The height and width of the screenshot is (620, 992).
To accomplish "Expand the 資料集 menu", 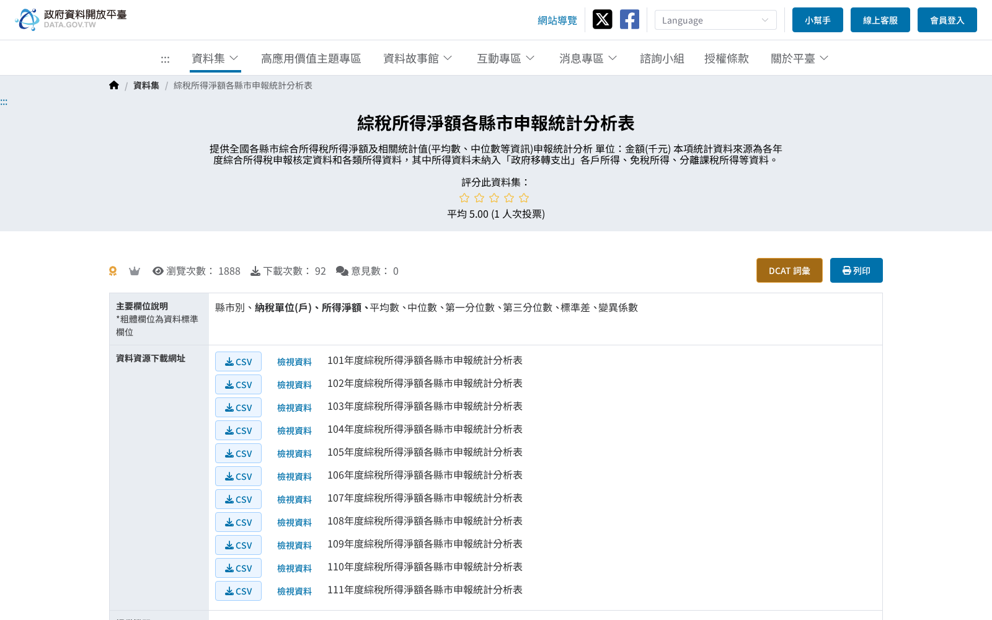I will [215, 58].
